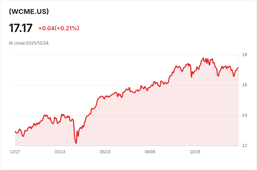Click the 18 price axis label
Image resolution: width=257 pixels, height=170 pixels.
(244, 55)
